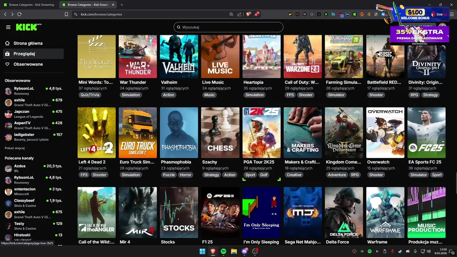
Task: Open Windows Start menu on taskbar
Action: pyautogui.click(x=202, y=251)
